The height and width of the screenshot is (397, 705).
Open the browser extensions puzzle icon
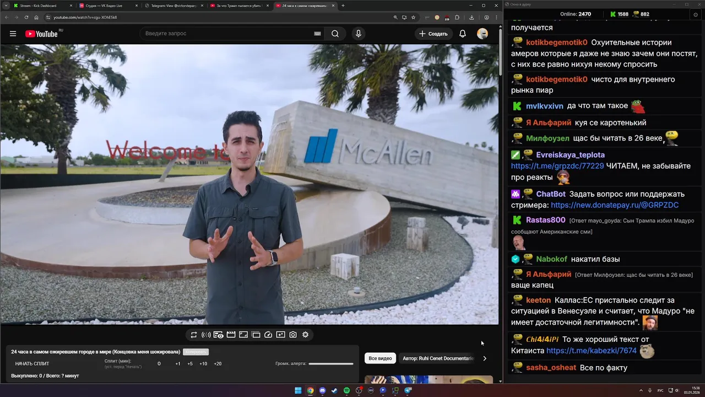[457, 17]
